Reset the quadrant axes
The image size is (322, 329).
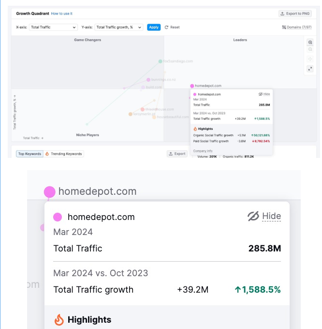pos(172,27)
